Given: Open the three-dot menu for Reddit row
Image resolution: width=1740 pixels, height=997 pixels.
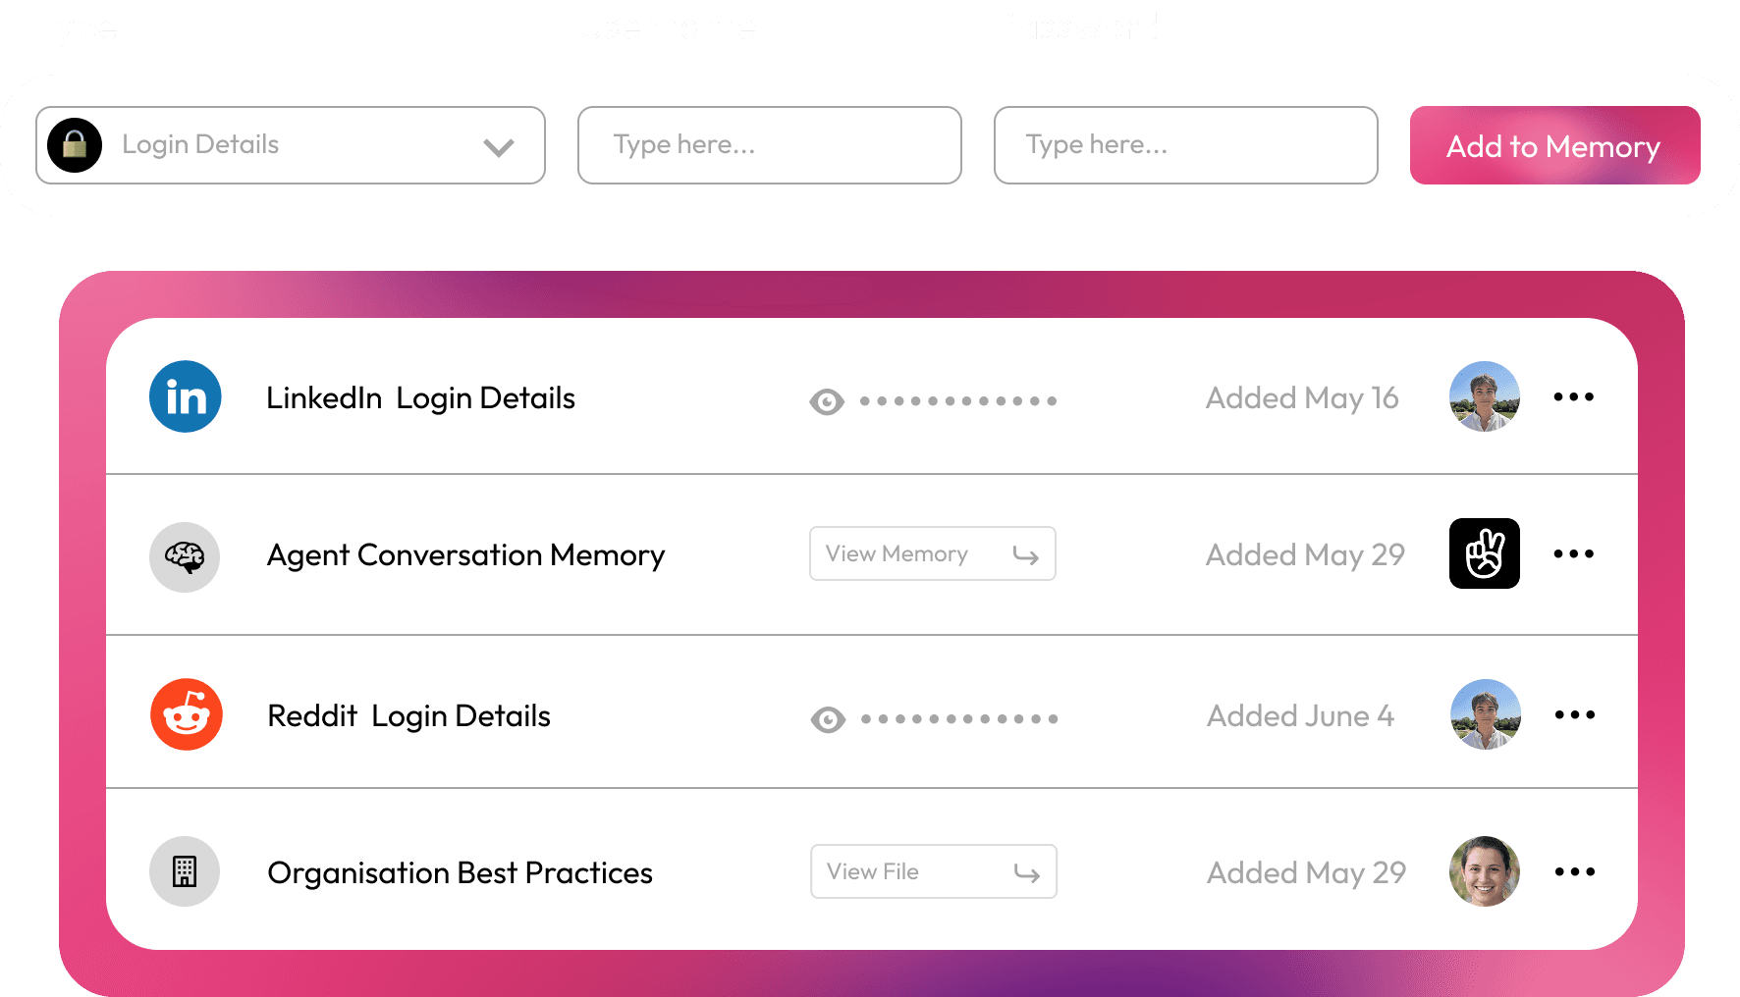Looking at the screenshot, I should [x=1574, y=715].
